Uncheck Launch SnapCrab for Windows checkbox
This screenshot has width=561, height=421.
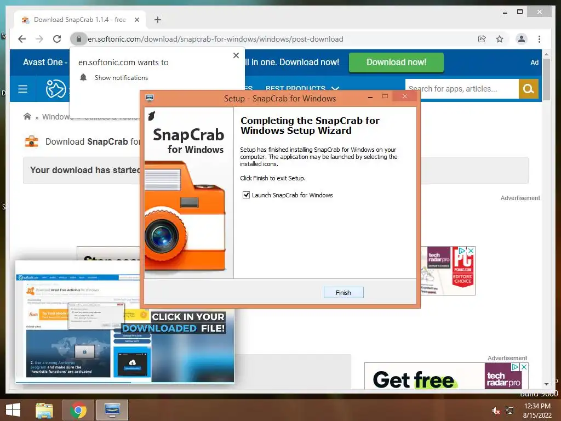[246, 195]
